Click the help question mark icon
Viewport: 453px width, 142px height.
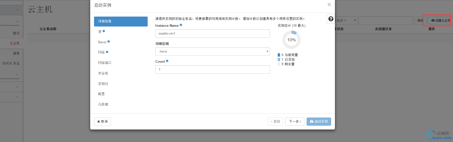pos(331,19)
